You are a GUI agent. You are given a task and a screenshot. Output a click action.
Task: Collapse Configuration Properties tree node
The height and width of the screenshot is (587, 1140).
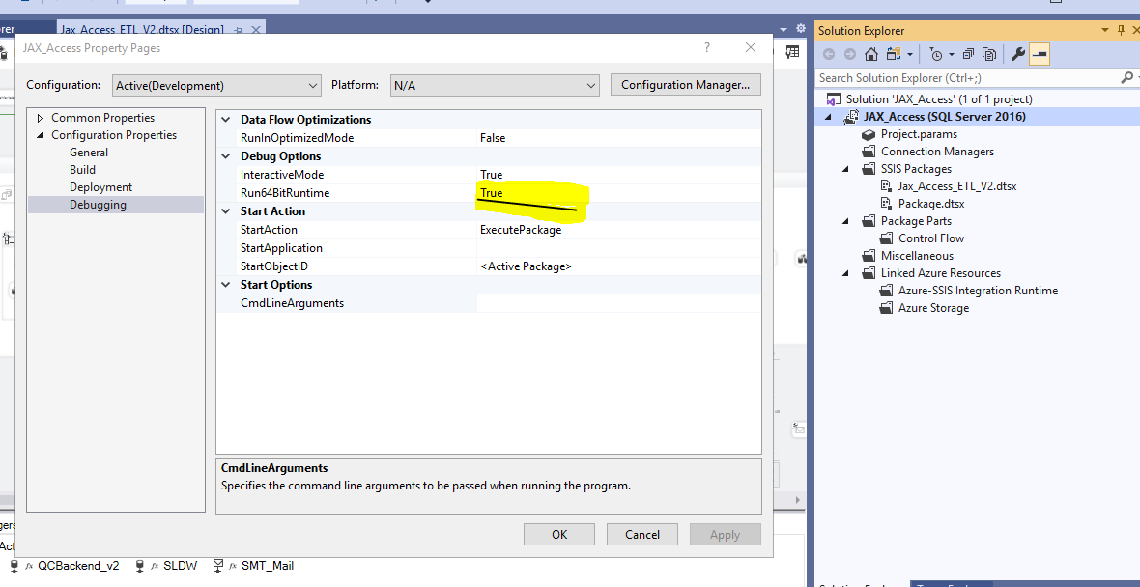pyautogui.click(x=40, y=135)
